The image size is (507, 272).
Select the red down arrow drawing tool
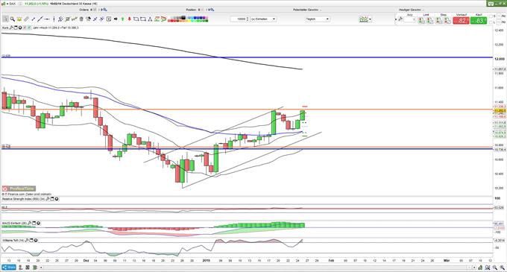pyautogui.click(x=129, y=19)
